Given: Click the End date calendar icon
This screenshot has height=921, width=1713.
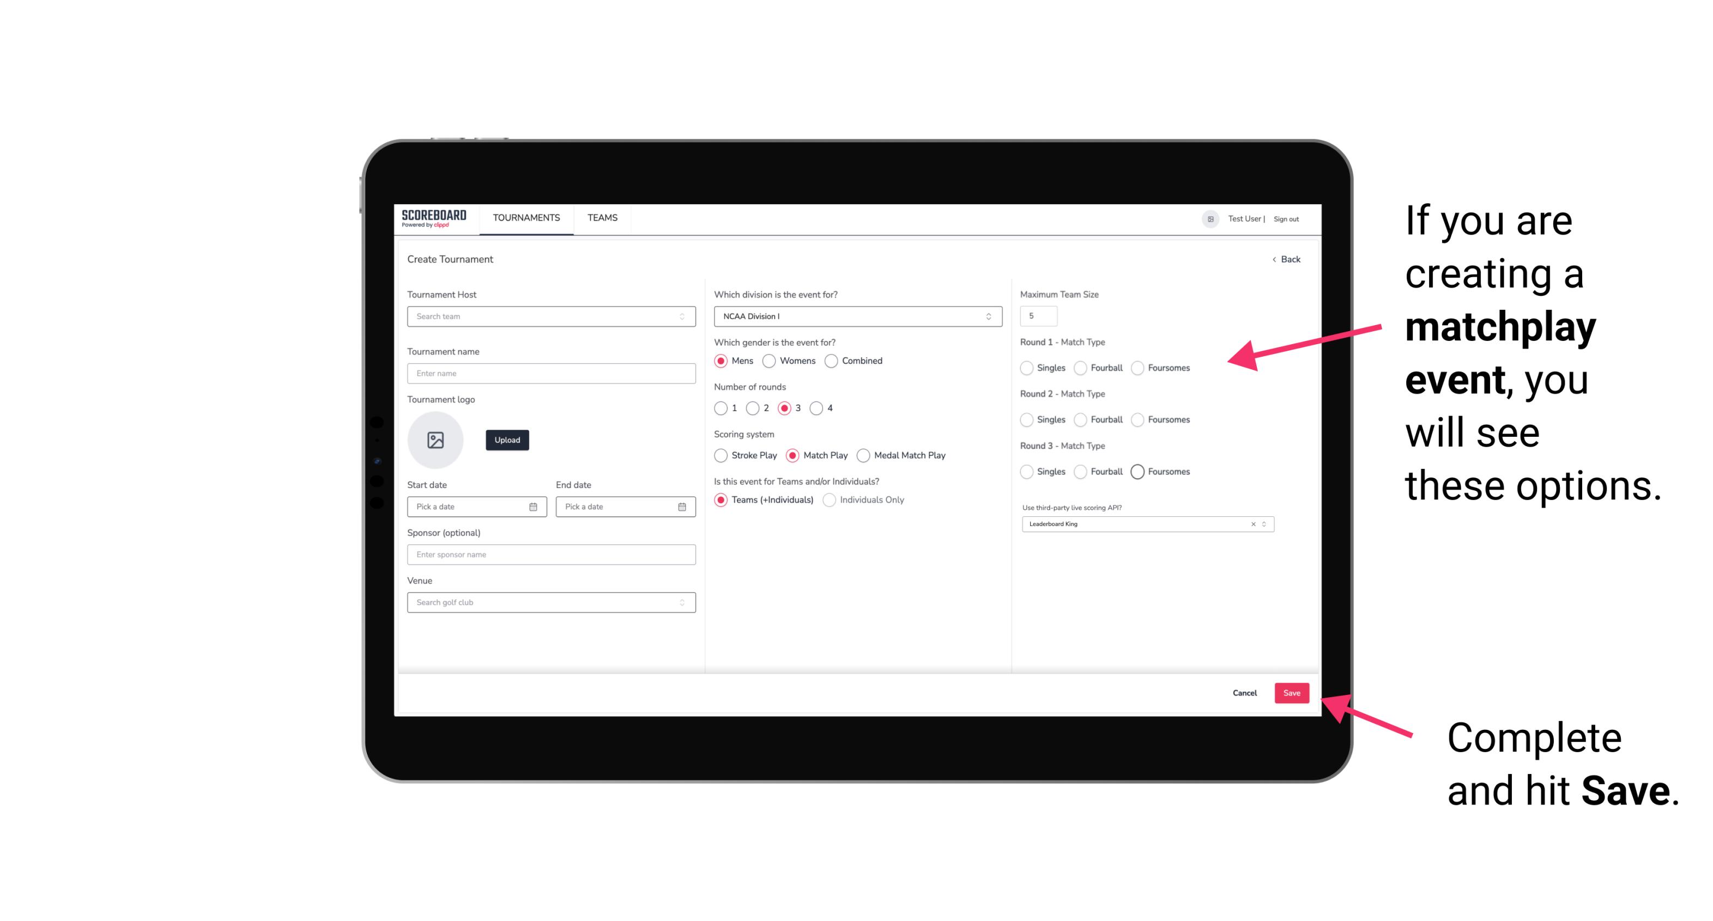Looking at the screenshot, I should tap(681, 506).
